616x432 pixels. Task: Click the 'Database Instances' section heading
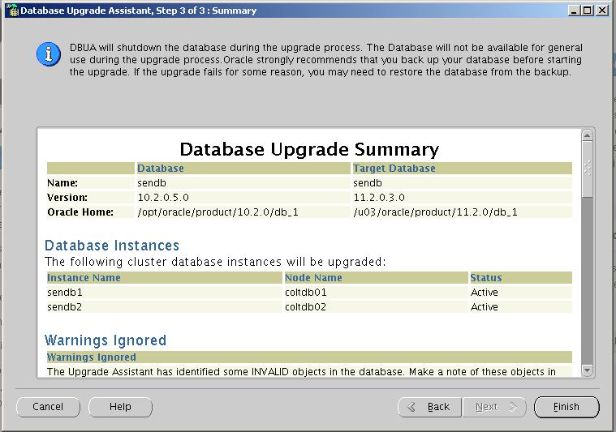(112, 246)
